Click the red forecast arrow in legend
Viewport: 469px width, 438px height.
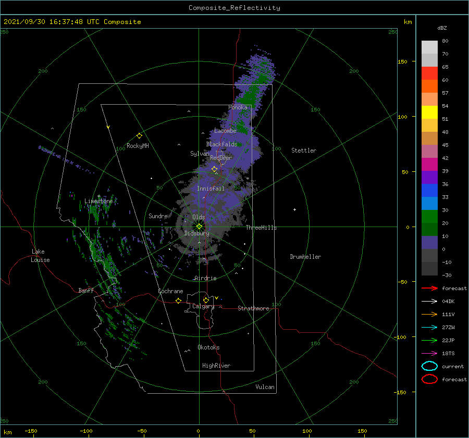(x=429, y=288)
